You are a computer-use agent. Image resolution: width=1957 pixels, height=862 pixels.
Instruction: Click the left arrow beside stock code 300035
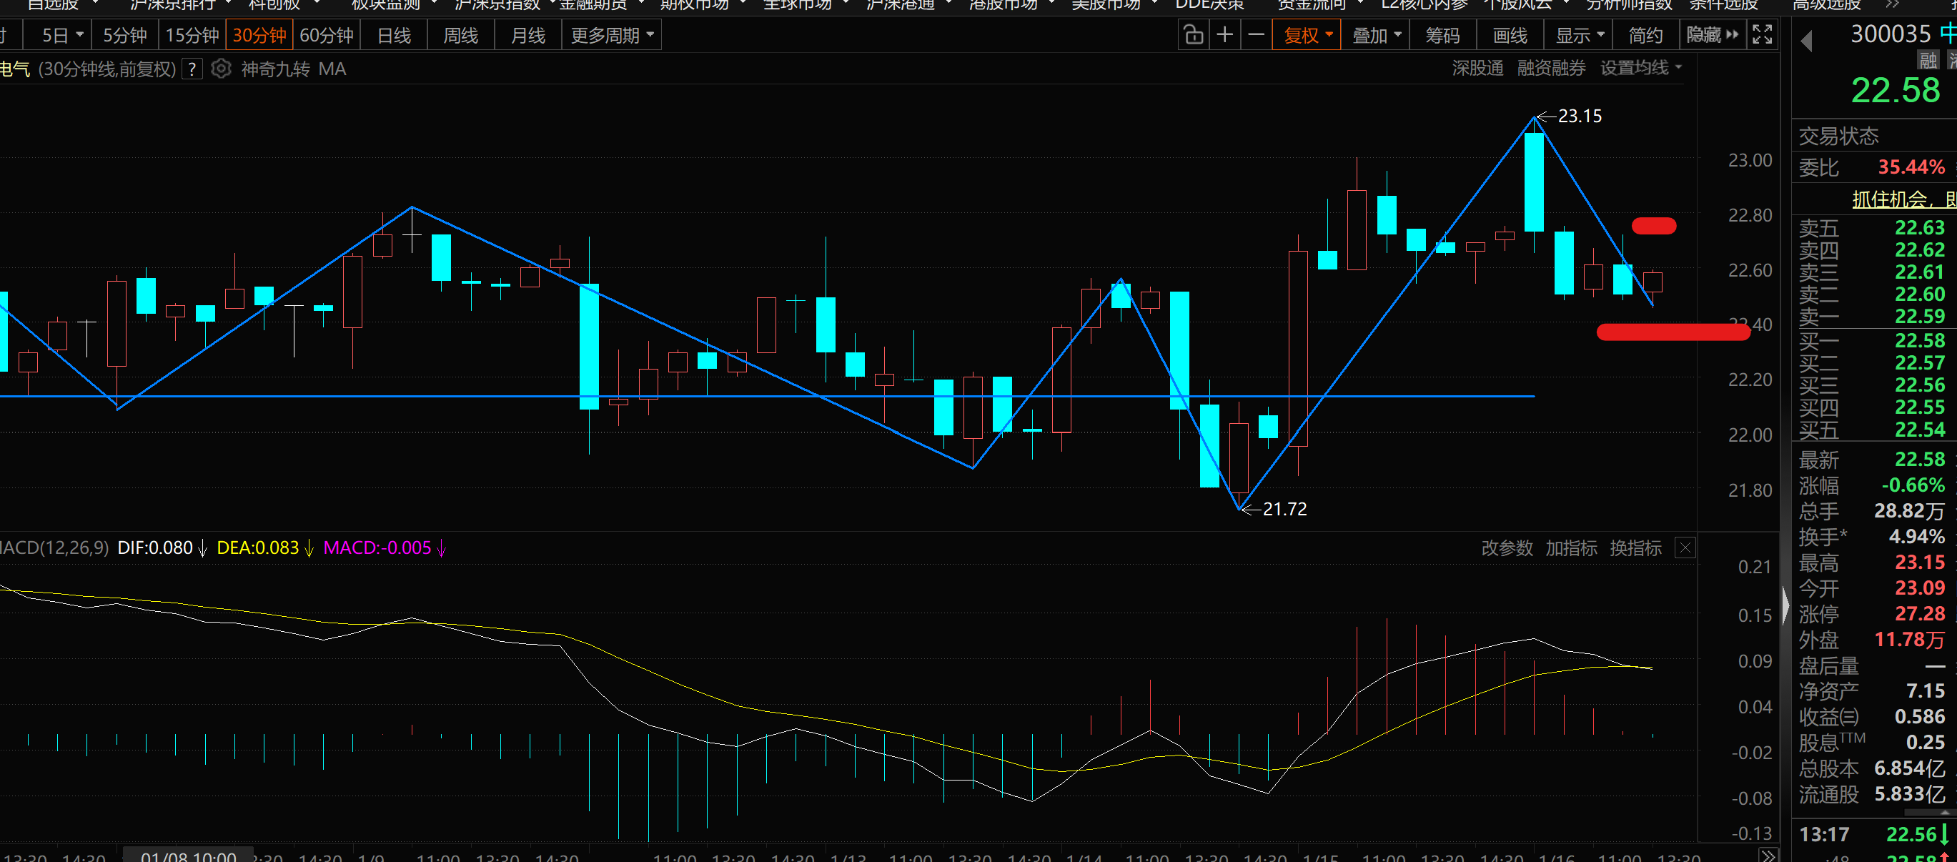pyautogui.click(x=1807, y=41)
